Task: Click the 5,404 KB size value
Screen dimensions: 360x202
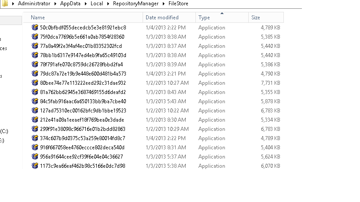Action: tap(271, 148)
